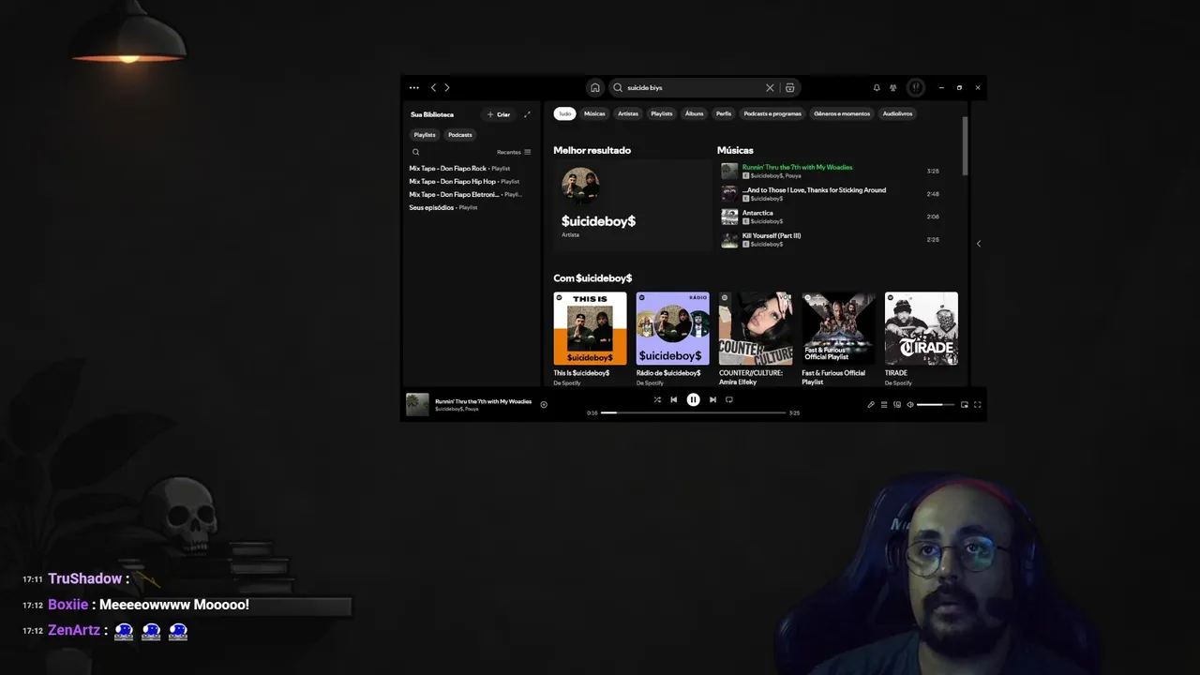The width and height of the screenshot is (1200, 675).
Task: Filter library by Playlists chip
Action: (x=425, y=135)
